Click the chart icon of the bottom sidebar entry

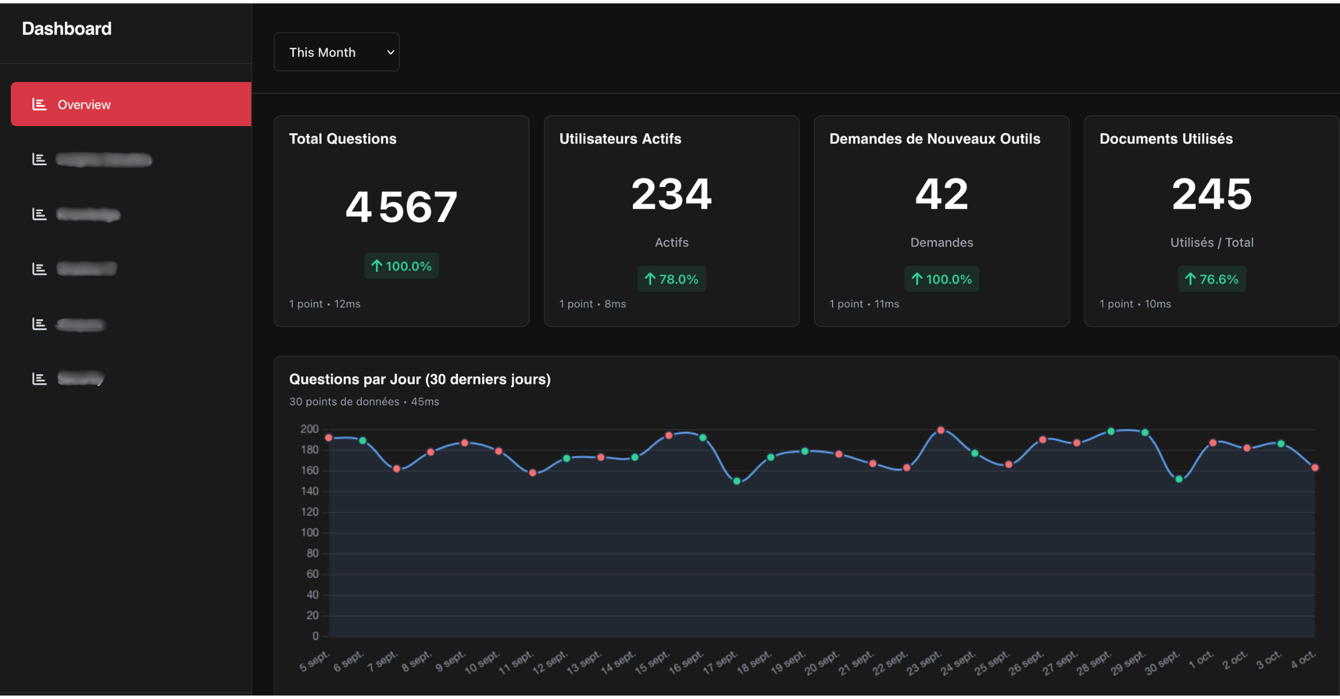coord(38,377)
